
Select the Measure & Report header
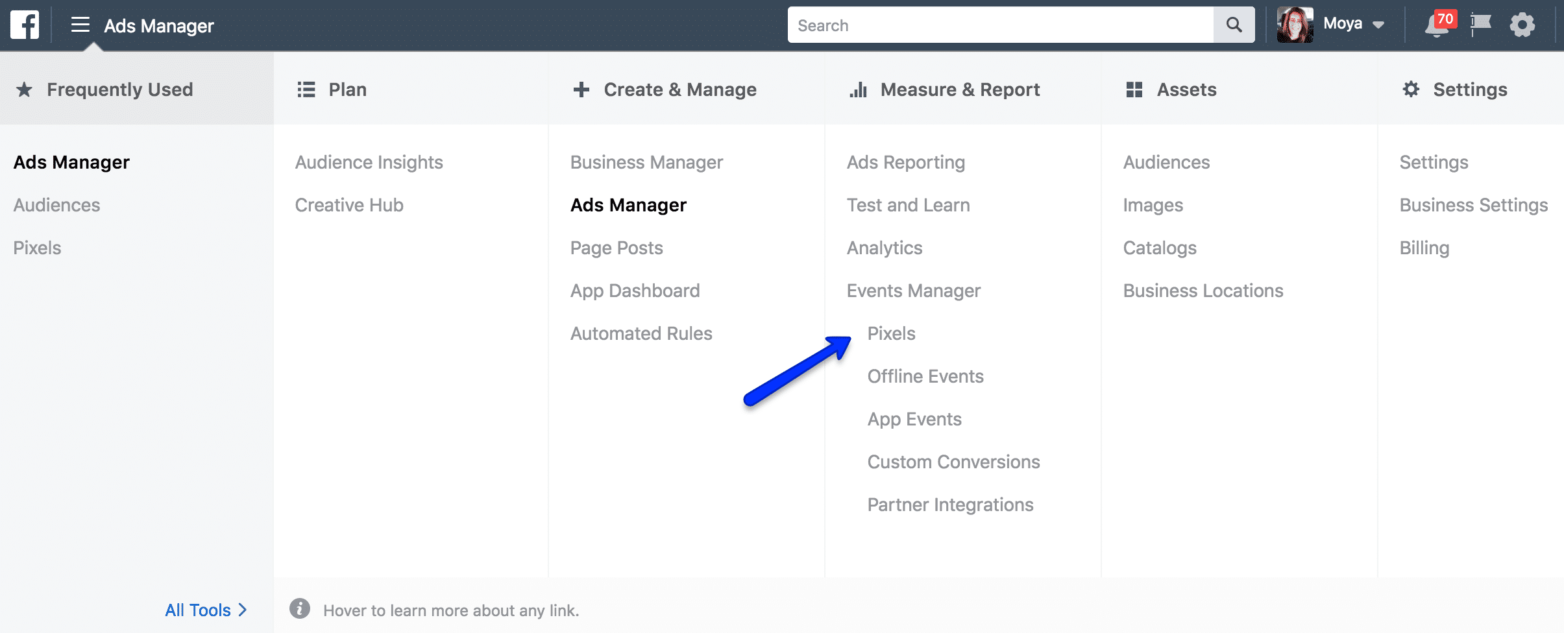[944, 89]
